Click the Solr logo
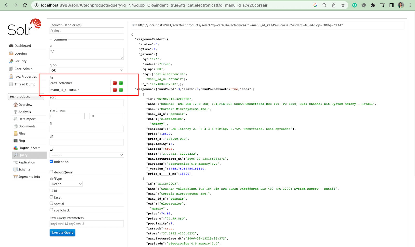The image size is (415, 247). (x=24, y=27)
